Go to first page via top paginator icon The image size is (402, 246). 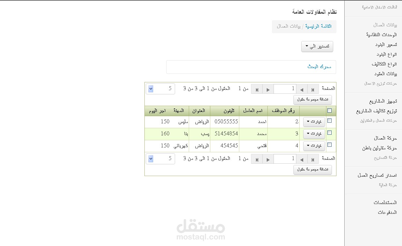(x=313, y=89)
